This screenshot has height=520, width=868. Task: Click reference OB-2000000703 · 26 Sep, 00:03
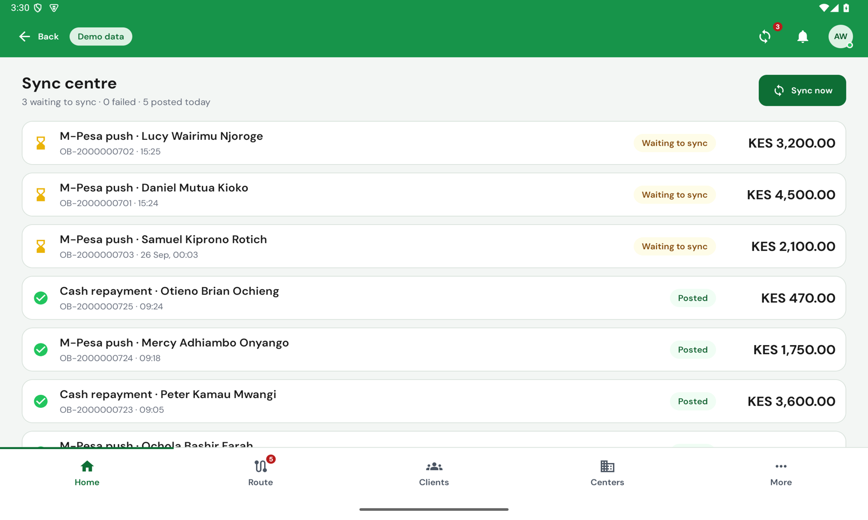pyautogui.click(x=129, y=255)
